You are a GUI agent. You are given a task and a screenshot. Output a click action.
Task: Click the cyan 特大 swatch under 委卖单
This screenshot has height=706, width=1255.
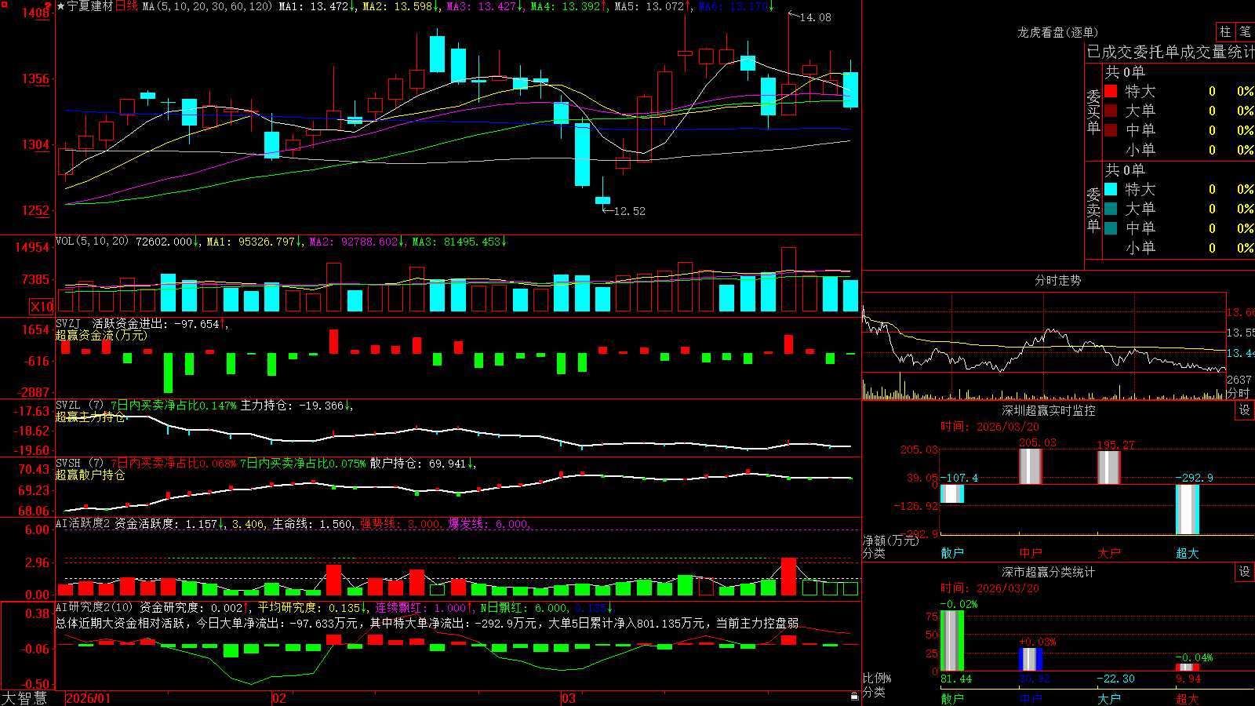(x=1111, y=189)
